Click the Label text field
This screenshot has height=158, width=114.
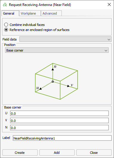(62, 138)
